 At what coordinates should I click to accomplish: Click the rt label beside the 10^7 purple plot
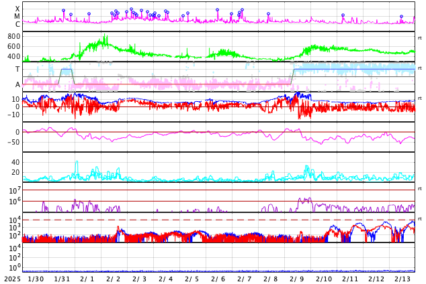(420, 189)
